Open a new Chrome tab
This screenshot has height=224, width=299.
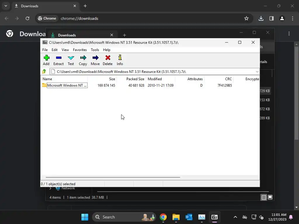pos(85,6)
